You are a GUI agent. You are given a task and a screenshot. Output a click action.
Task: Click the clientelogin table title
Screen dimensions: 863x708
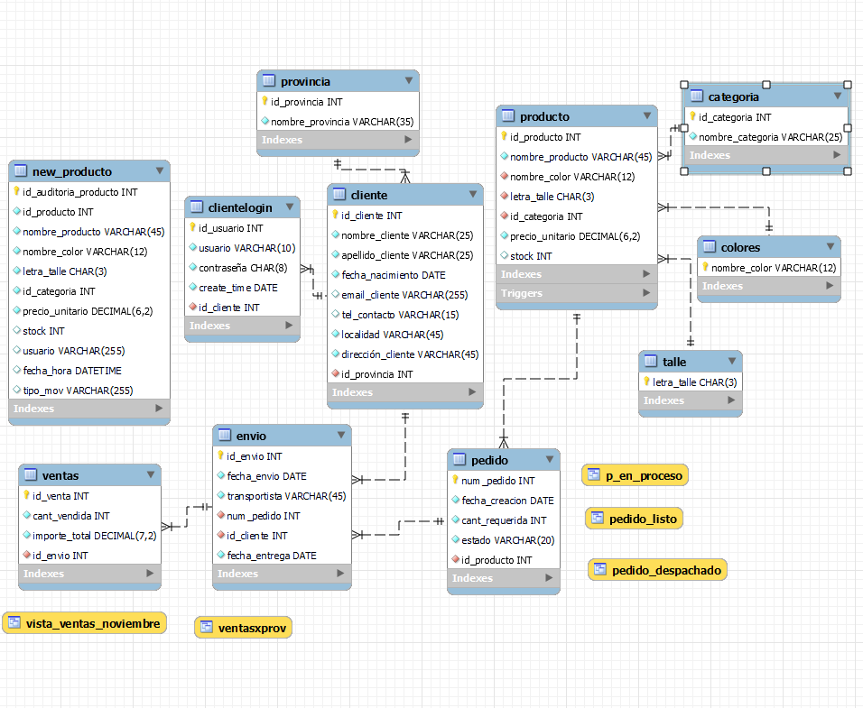240,207
